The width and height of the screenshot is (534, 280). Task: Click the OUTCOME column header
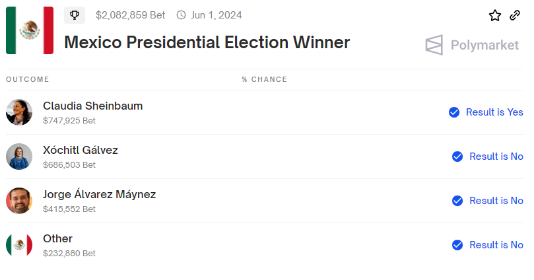click(28, 79)
